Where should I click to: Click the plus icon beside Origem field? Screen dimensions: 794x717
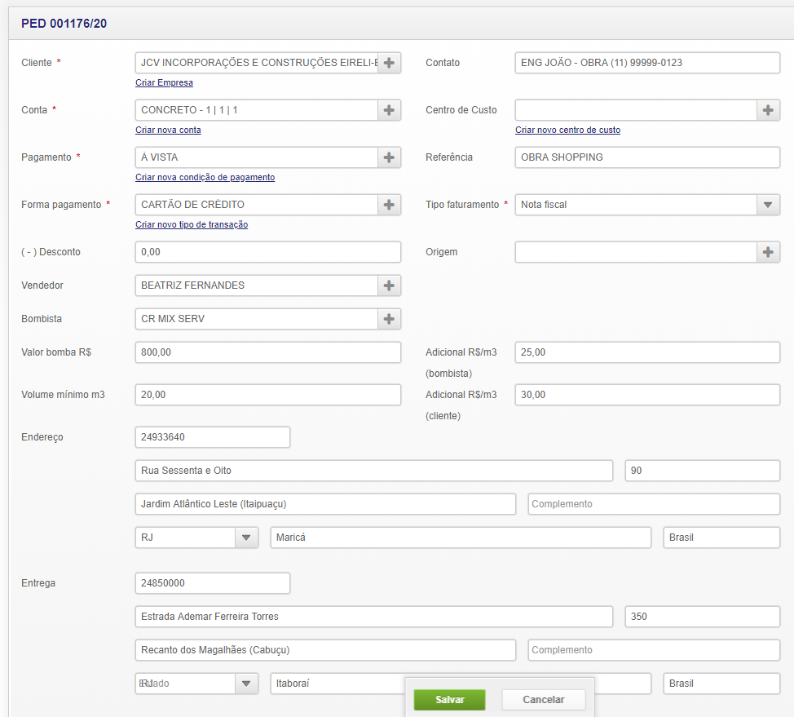tap(768, 252)
